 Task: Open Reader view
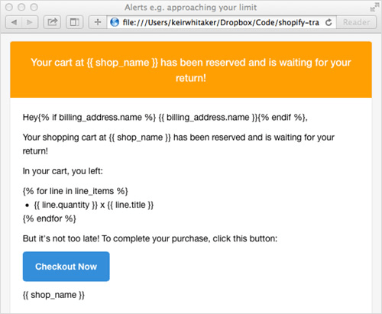356,22
